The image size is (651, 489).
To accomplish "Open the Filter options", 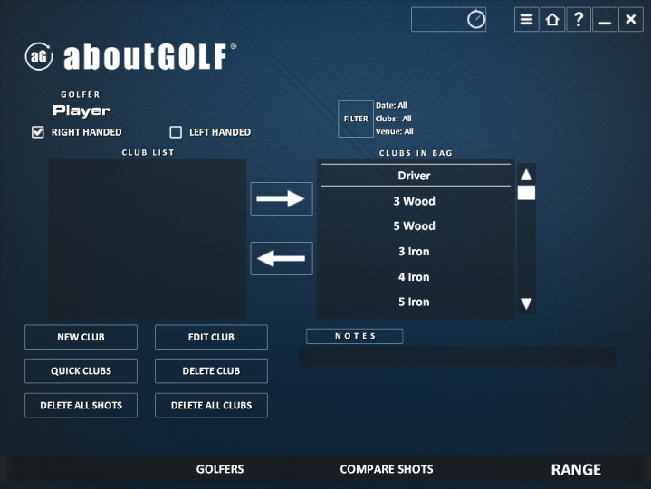I will tap(356, 119).
